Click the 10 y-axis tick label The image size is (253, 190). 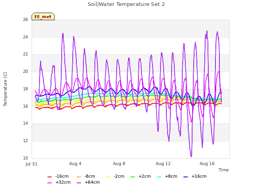25,158
